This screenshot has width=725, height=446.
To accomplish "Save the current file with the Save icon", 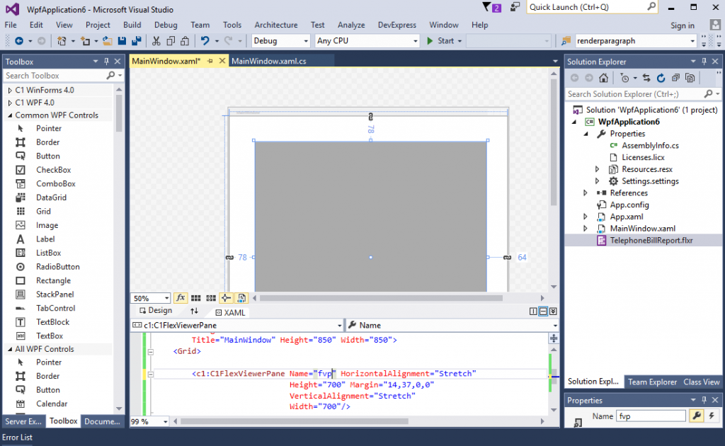I will (x=122, y=40).
